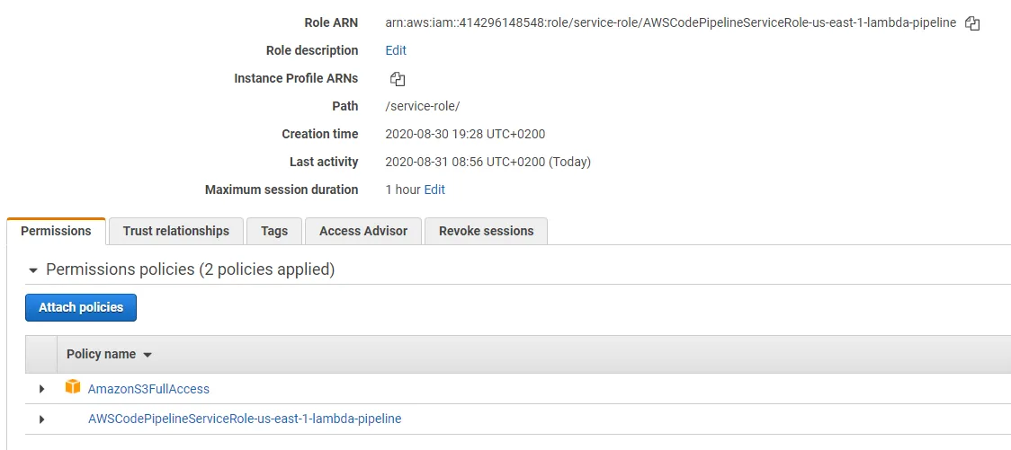Open the Tags tab

click(274, 231)
